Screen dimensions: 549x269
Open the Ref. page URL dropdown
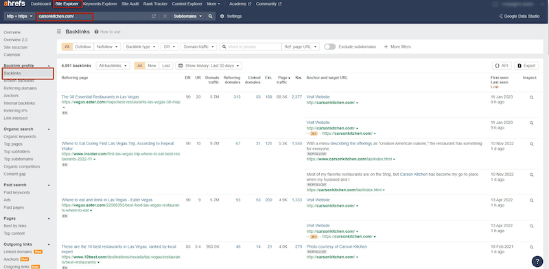(301, 47)
